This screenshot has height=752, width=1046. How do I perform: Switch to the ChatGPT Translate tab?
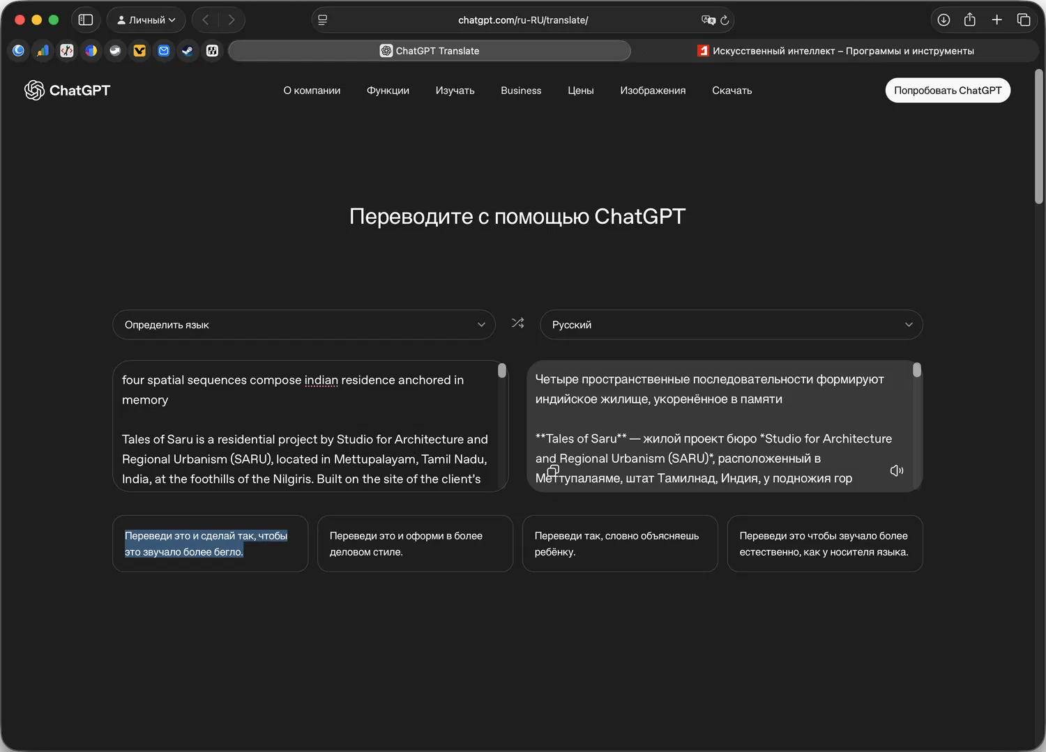click(430, 51)
